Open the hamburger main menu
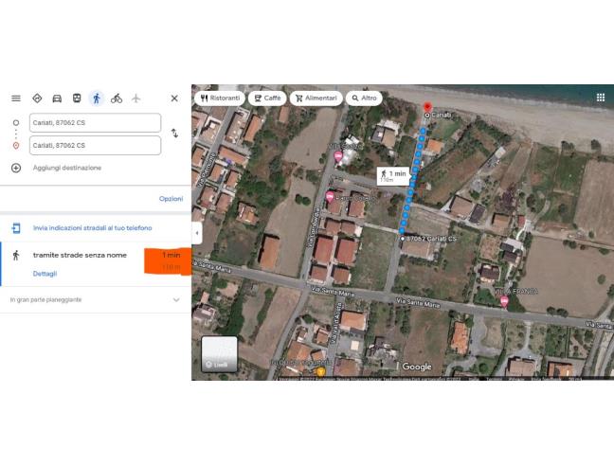The width and height of the screenshot is (614, 466). click(15, 98)
